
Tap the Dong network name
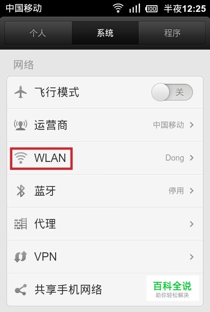click(175, 158)
